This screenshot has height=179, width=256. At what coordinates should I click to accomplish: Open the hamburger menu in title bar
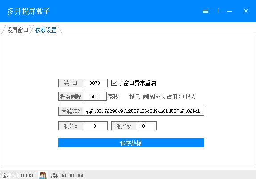206,11
